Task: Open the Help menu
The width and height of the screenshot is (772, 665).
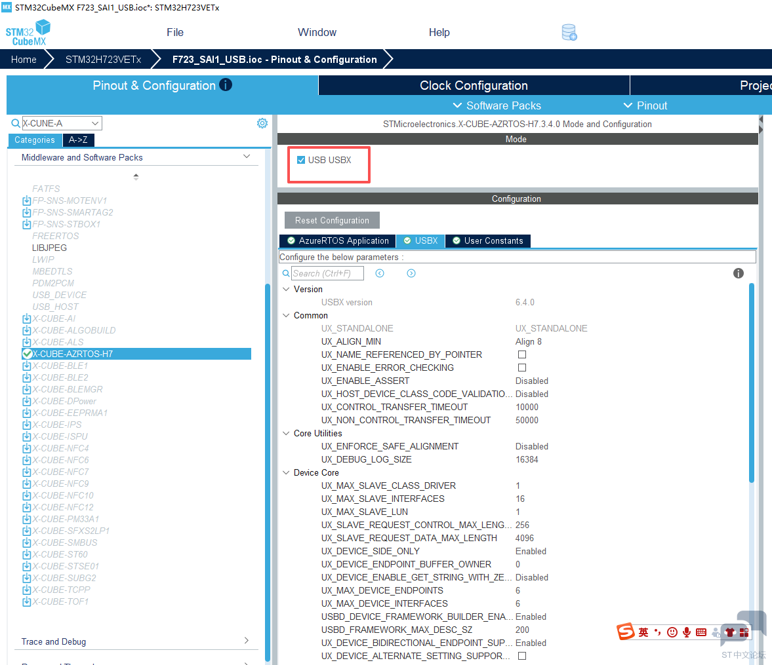Action: 439,33
